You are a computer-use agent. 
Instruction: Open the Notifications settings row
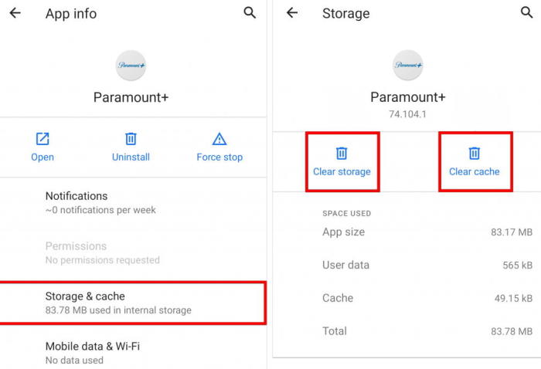pyautogui.click(x=133, y=202)
